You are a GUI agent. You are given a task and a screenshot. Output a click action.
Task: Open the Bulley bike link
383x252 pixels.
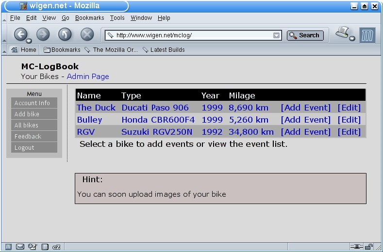click(x=89, y=120)
